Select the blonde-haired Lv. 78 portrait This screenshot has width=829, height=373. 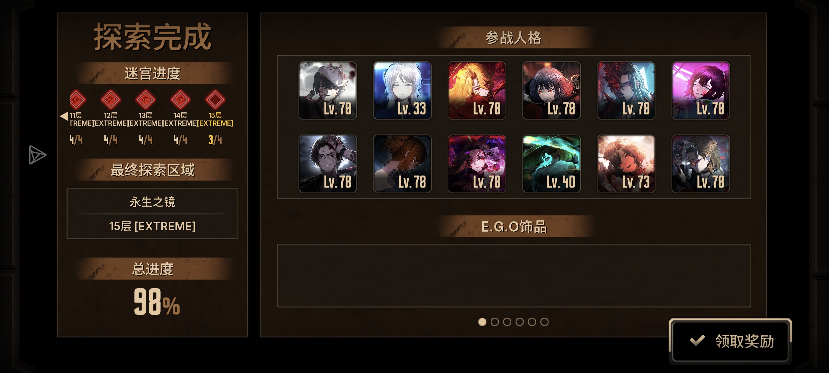(x=477, y=90)
